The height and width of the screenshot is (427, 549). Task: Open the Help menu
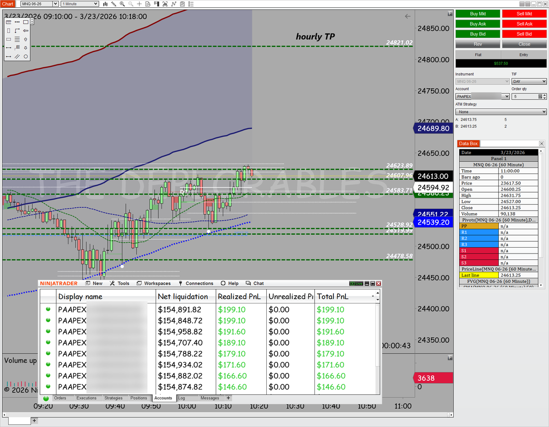[x=230, y=283]
